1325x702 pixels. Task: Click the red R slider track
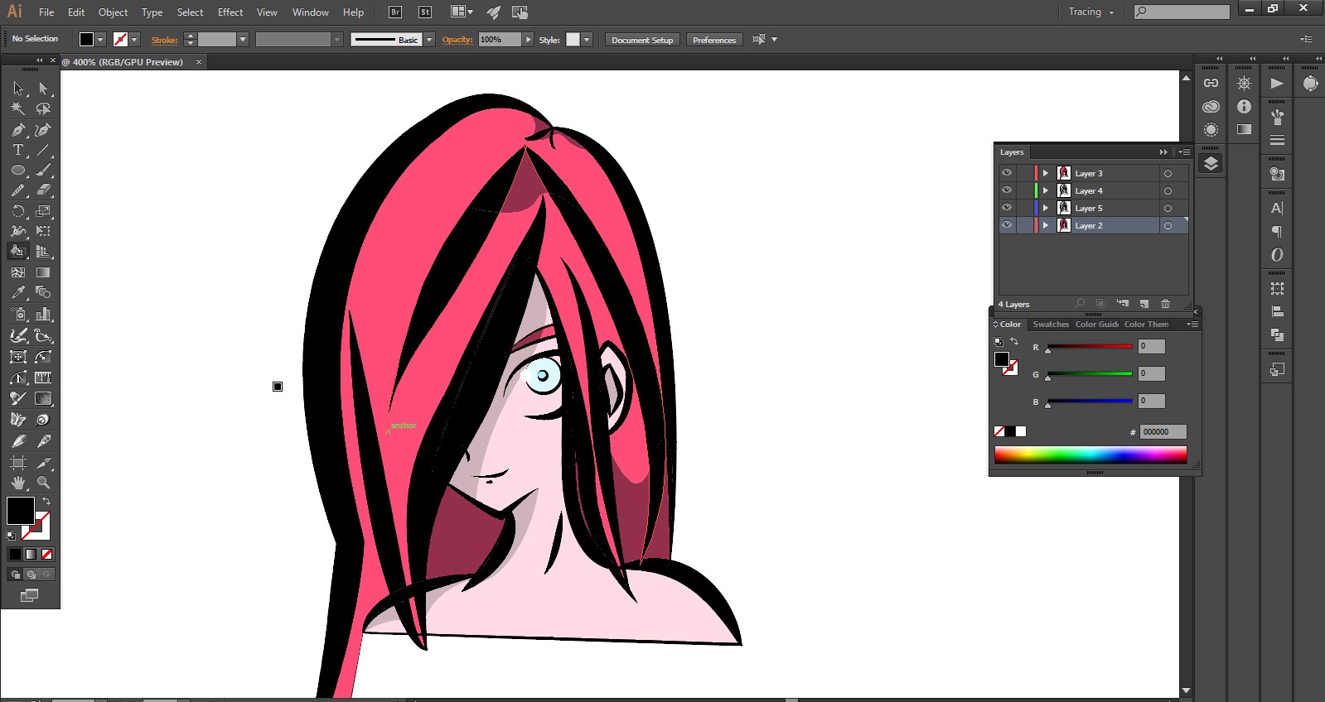pos(1090,347)
